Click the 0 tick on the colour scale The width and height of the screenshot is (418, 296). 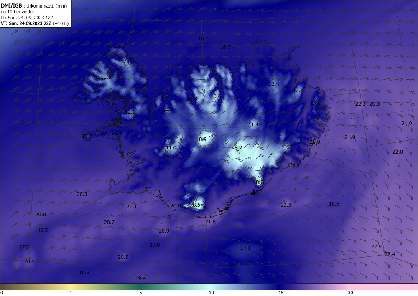(x=2, y=293)
